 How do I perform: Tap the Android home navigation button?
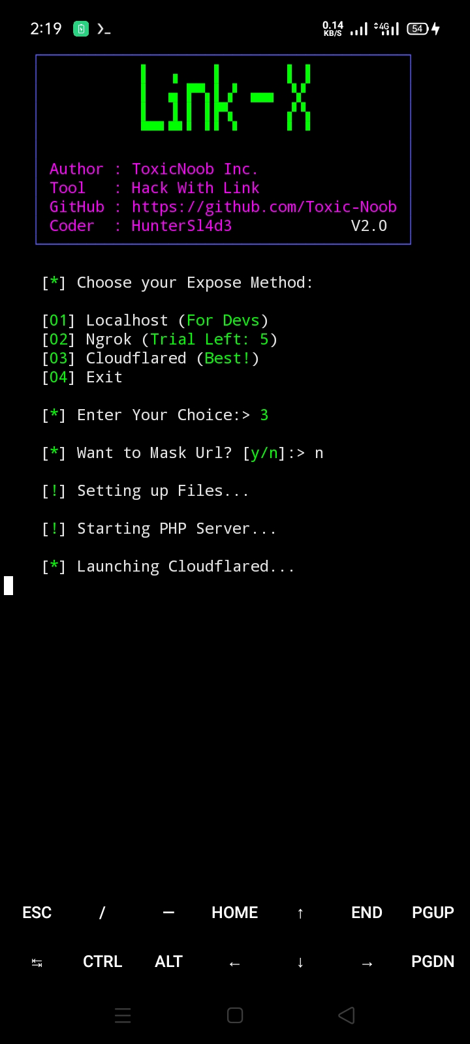tap(235, 1015)
